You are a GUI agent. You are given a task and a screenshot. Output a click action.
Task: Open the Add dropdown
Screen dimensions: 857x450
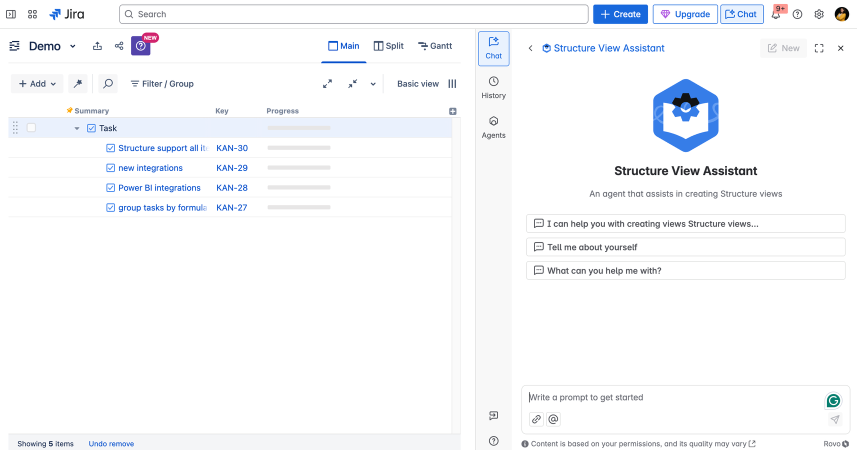coord(37,83)
